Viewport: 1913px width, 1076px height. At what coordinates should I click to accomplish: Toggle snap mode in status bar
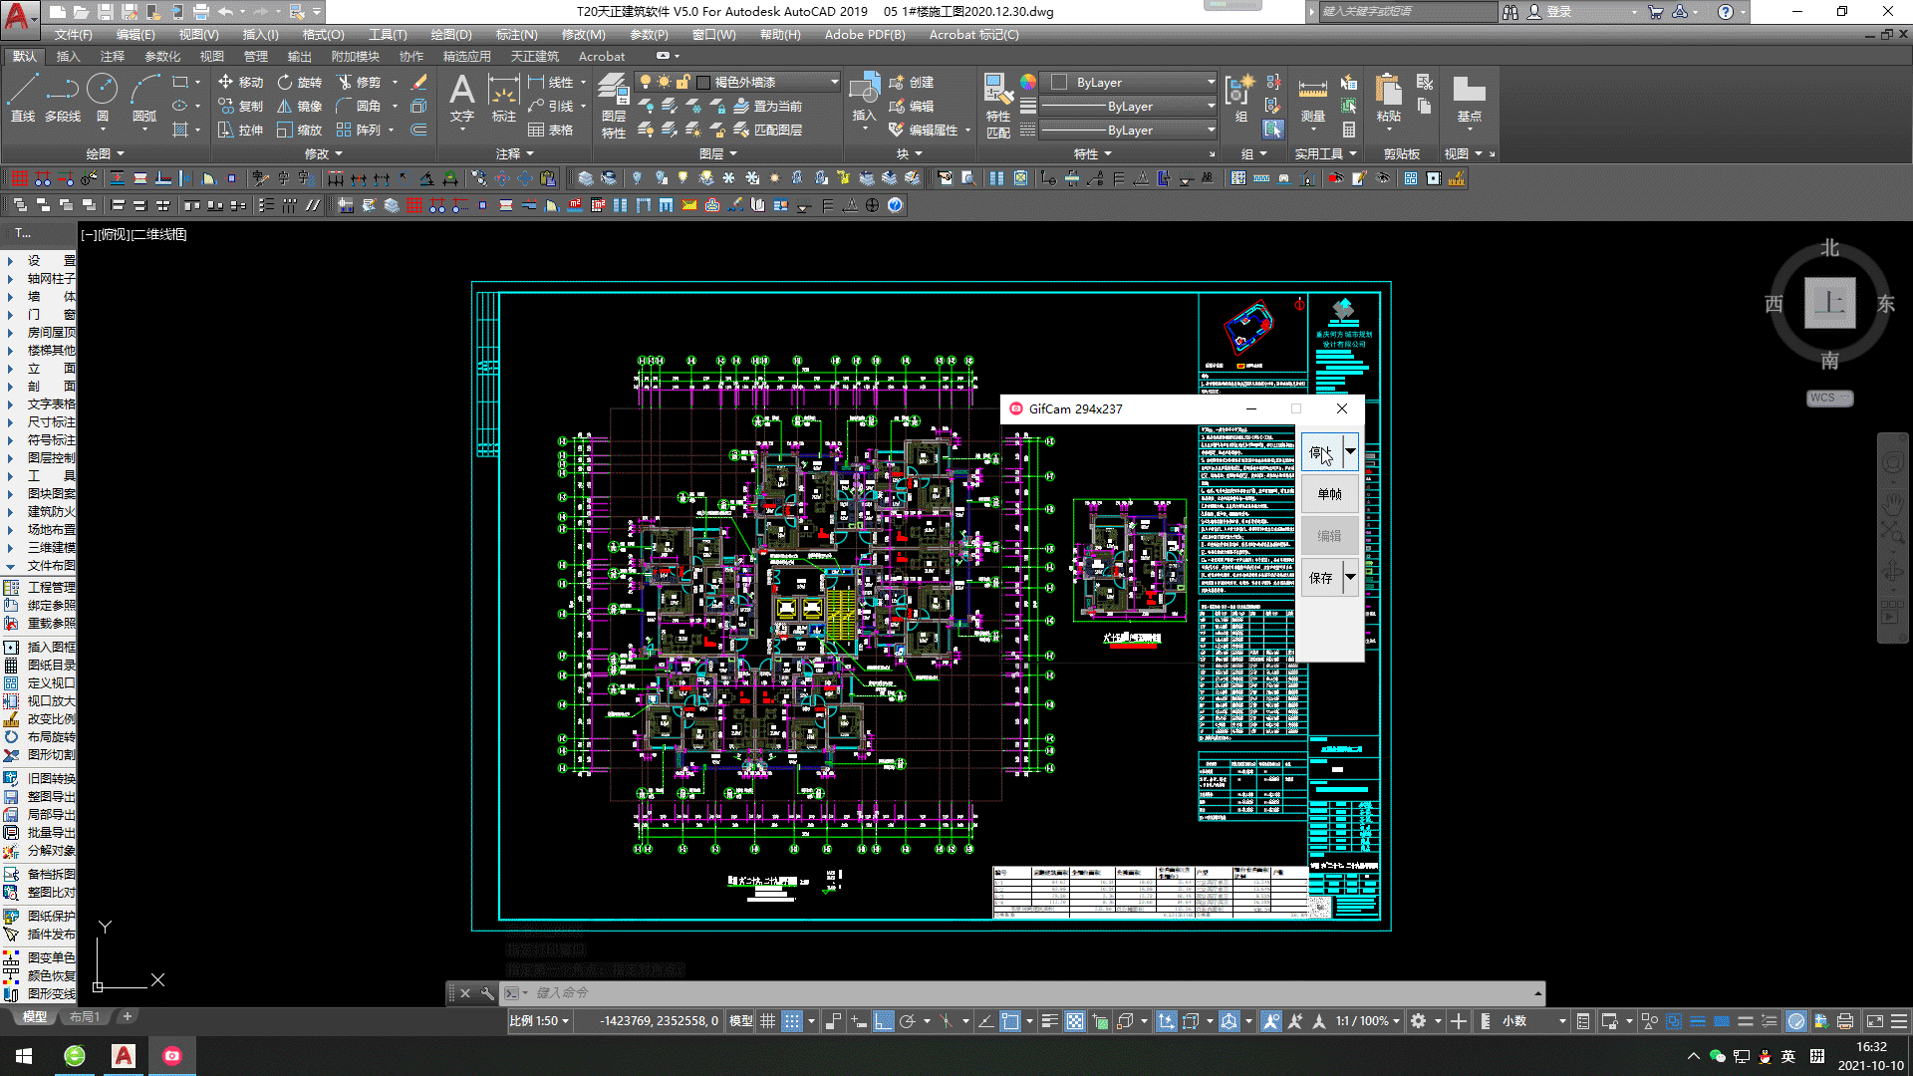[x=792, y=1021]
